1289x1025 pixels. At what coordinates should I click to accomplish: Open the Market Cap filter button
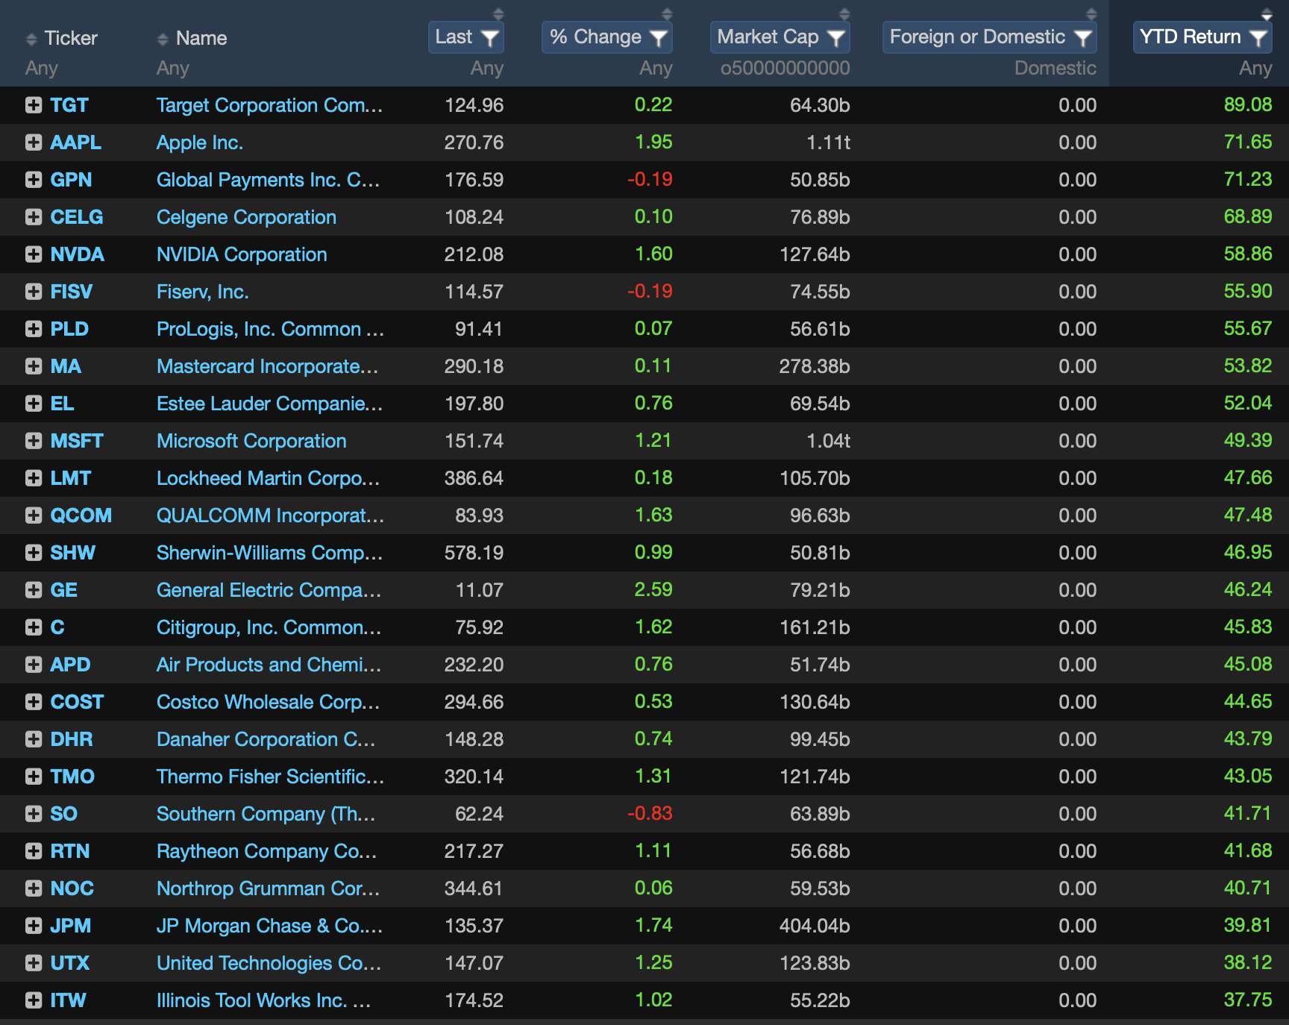click(x=780, y=37)
